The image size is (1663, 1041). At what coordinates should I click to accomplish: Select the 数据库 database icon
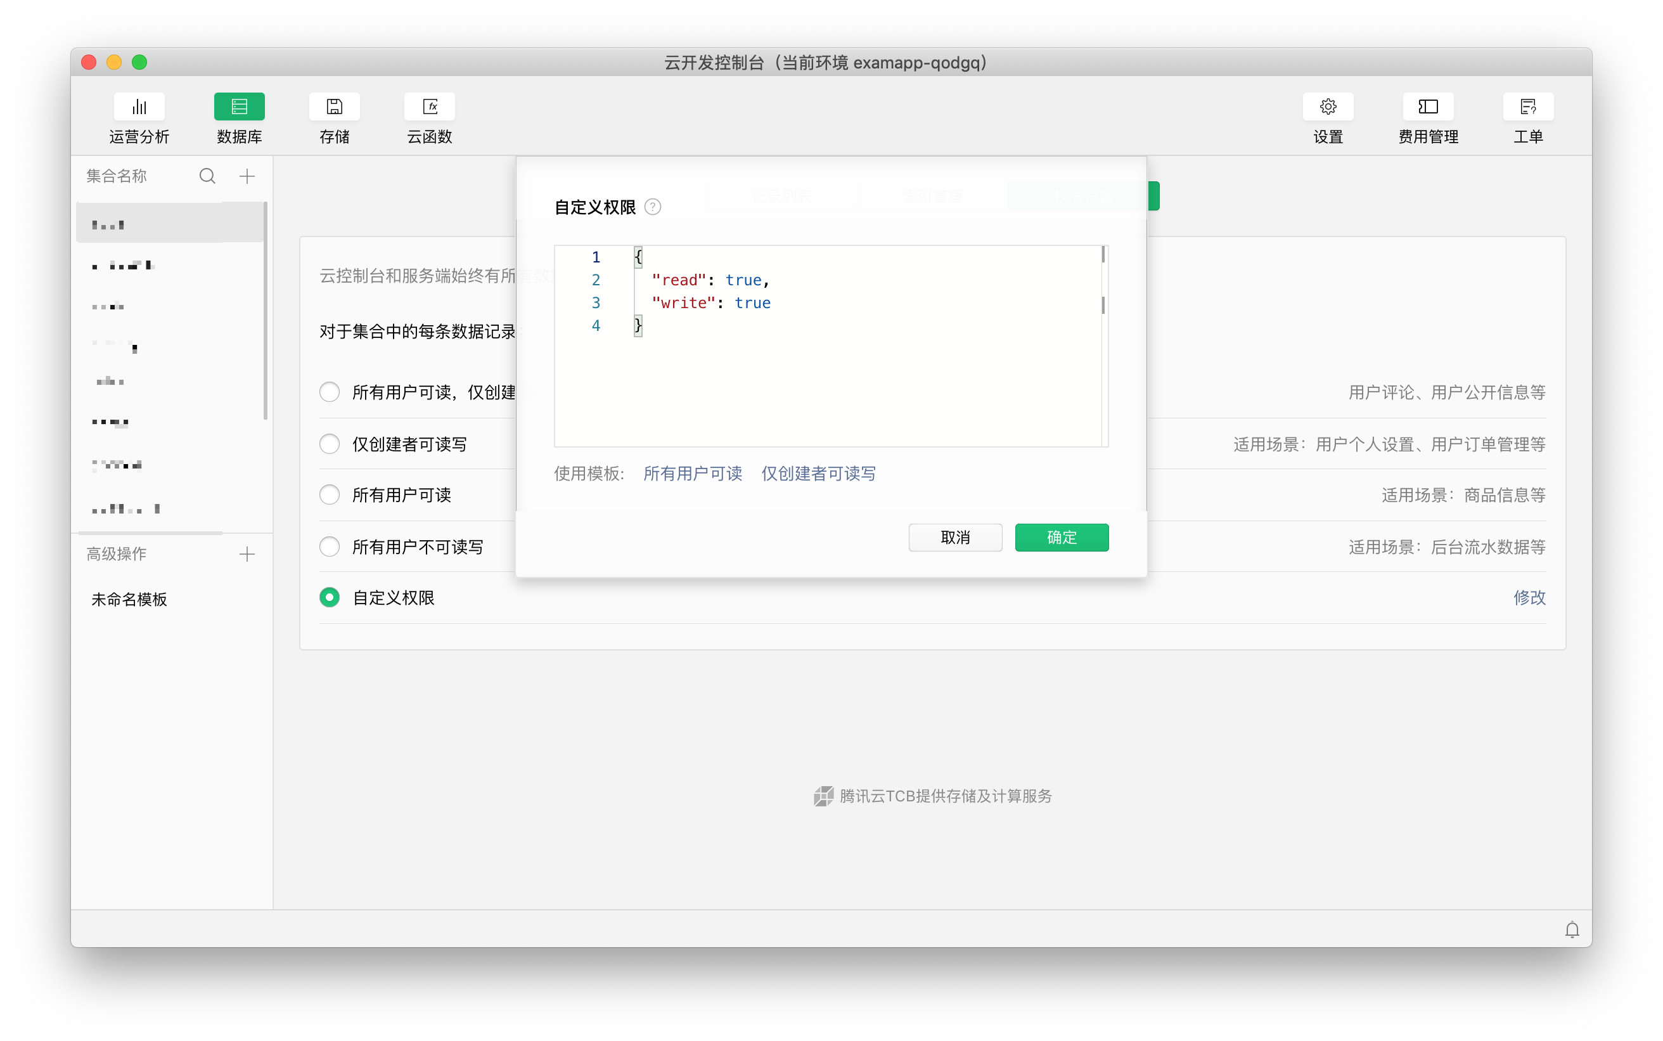click(x=239, y=107)
